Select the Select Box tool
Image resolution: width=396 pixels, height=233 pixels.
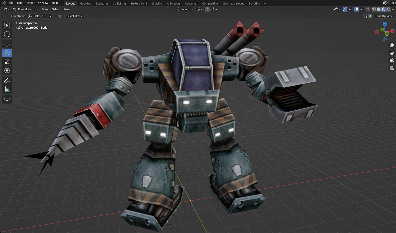coord(7,25)
